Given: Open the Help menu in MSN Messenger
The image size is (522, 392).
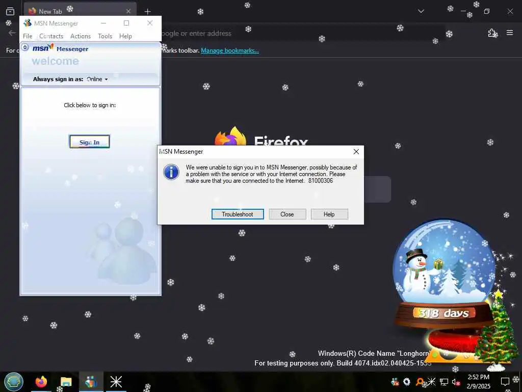Looking at the screenshot, I should point(125,36).
